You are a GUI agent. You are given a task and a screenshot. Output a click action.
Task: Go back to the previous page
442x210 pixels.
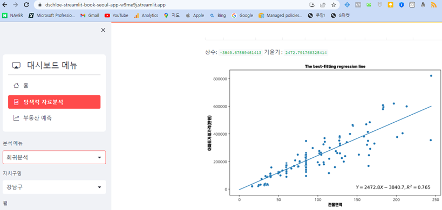[5, 5]
